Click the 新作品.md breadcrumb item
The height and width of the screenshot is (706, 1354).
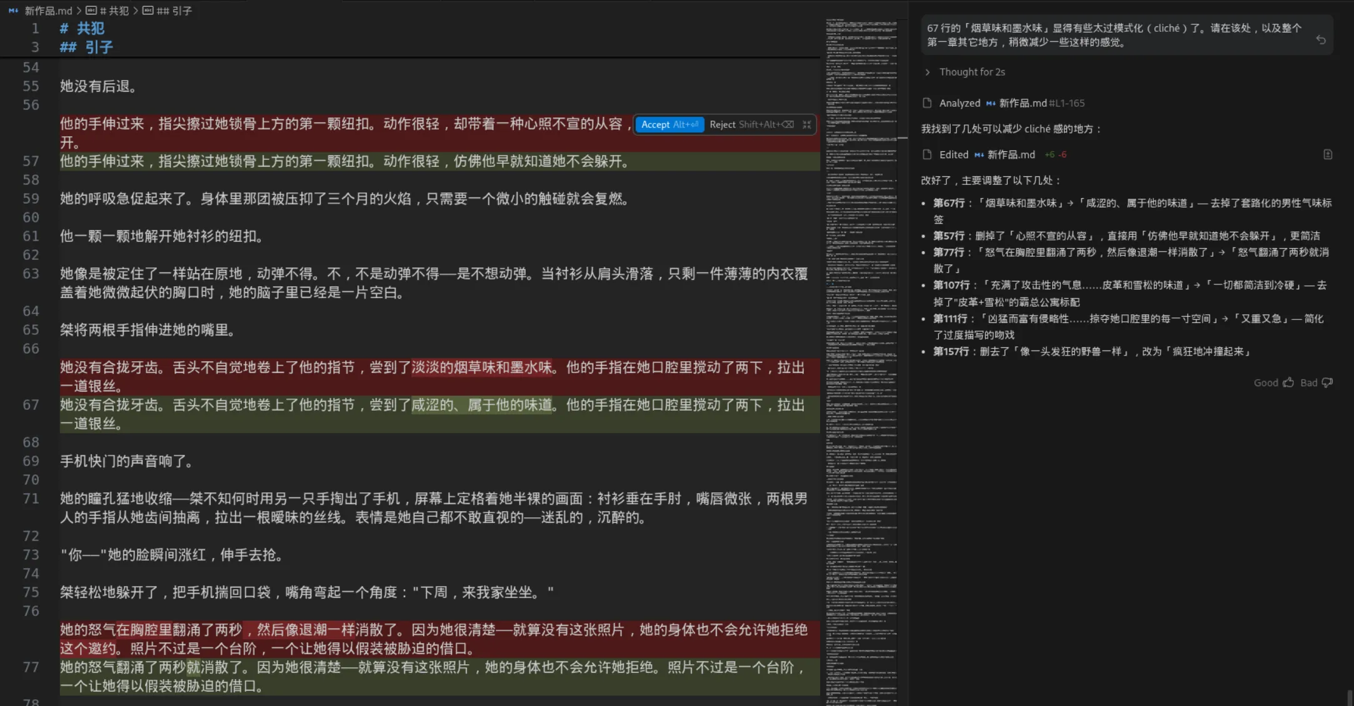coord(48,11)
